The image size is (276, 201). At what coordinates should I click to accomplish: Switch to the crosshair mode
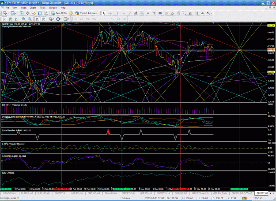pyautogui.click(x=110, y=13)
